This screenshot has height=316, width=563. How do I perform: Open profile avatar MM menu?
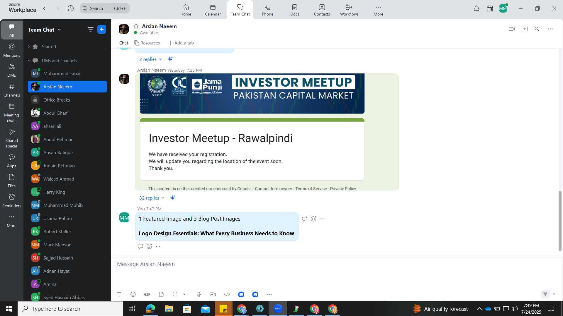click(503, 8)
